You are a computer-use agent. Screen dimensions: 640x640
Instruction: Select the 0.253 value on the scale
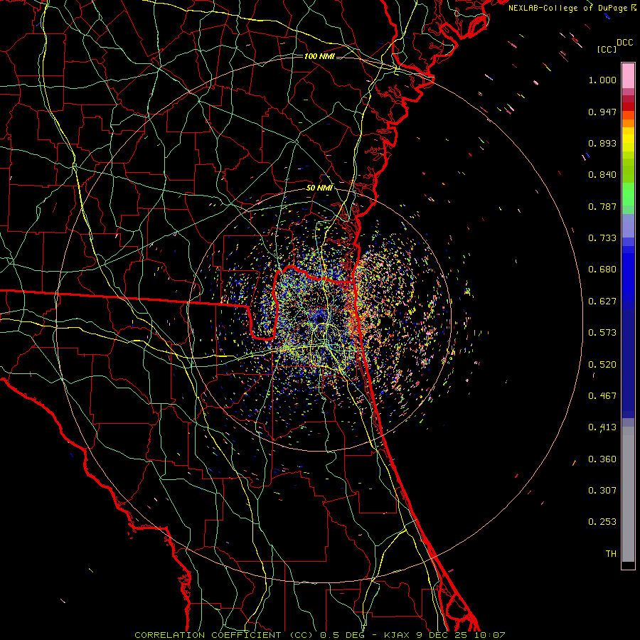point(602,522)
